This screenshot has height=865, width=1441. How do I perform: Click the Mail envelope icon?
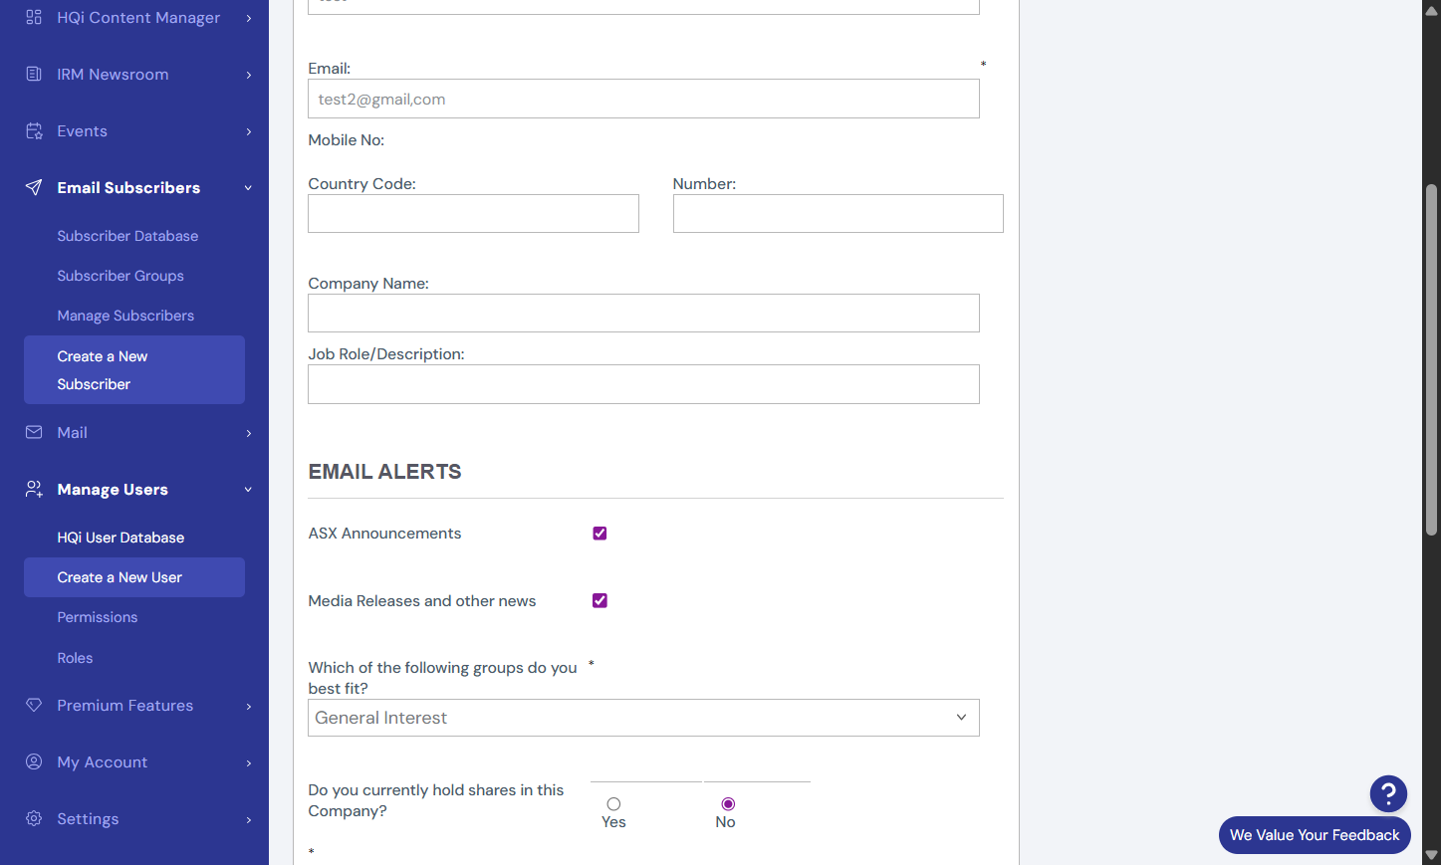point(34,432)
